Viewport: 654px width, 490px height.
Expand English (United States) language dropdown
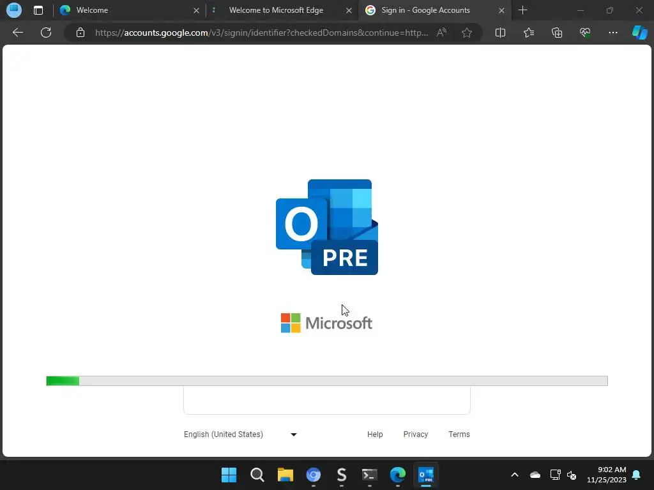tap(240, 434)
